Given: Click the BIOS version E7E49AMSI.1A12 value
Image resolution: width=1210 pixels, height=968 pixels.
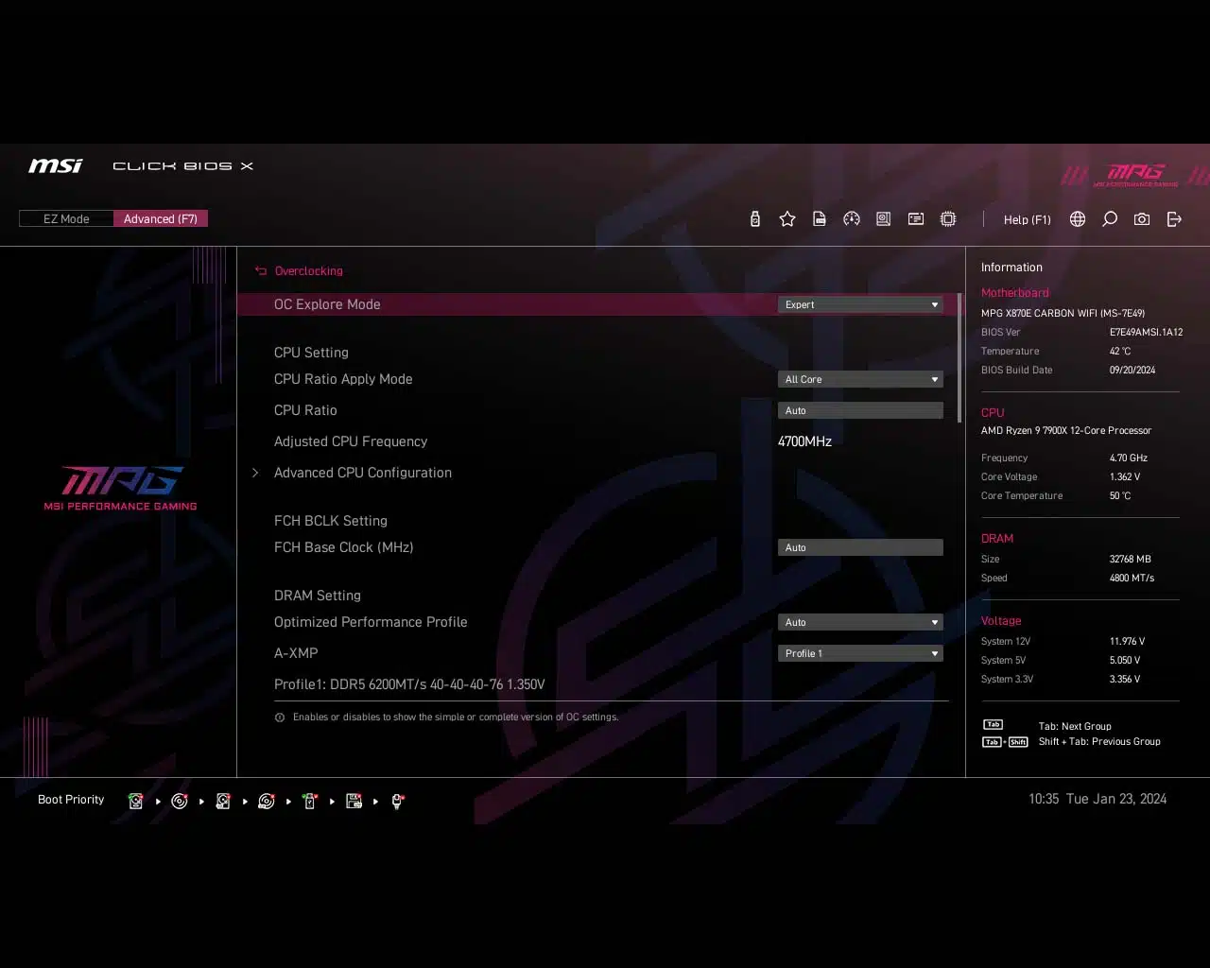Looking at the screenshot, I should click(x=1146, y=332).
